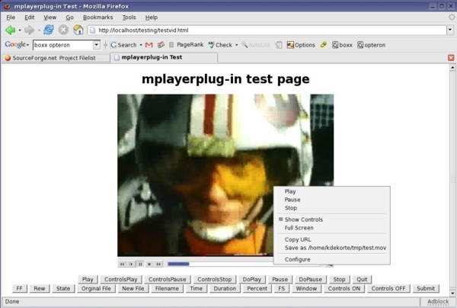This screenshot has height=308, width=457.
Task: Reload the page with the Reload icon
Action: (49, 30)
